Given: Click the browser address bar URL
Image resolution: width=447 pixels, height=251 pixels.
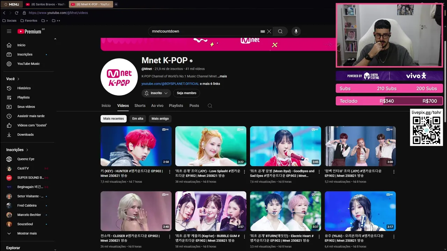Looking at the screenshot, I should click(x=58, y=13).
